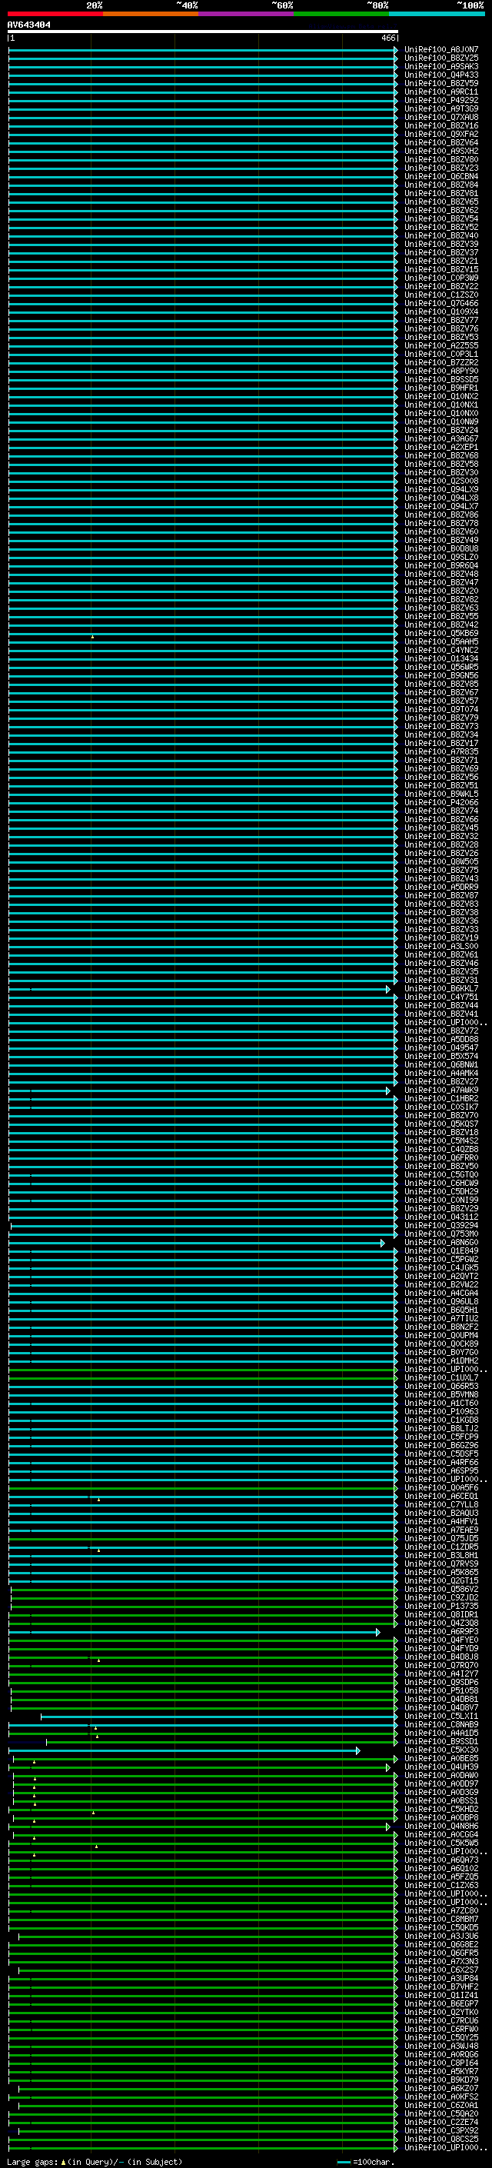Select the UniRef100_O49547 label
This screenshot has height=2168, width=492.
pyautogui.click(x=441, y=1047)
